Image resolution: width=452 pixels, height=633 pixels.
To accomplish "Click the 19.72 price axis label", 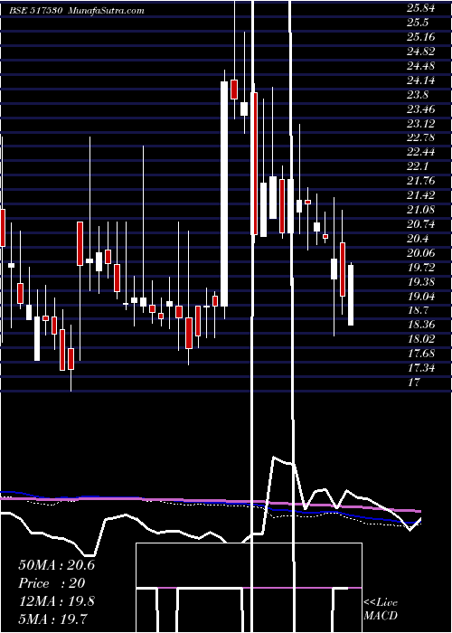I will pos(420,267).
